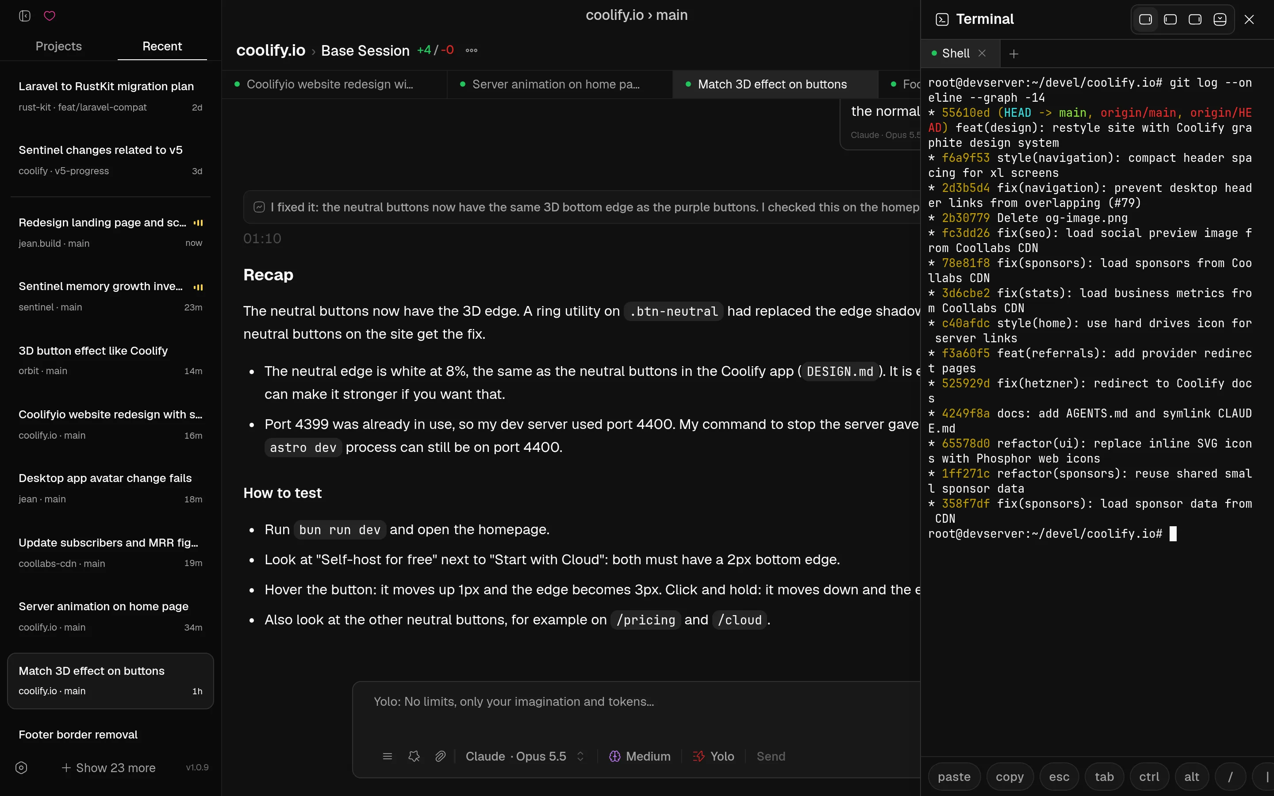Image resolution: width=1274 pixels, height=796 pixels.
Task: Click the hamburger list icon in composer
Action: tap(388, 757)
